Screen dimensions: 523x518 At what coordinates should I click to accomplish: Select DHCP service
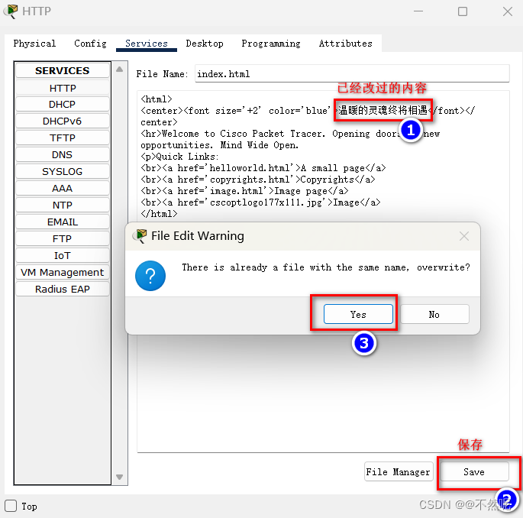[63, 104]
